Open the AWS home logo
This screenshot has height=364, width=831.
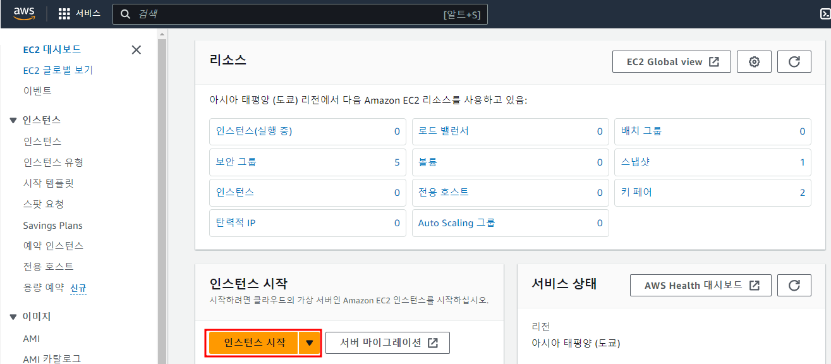[x=24, y=14]
